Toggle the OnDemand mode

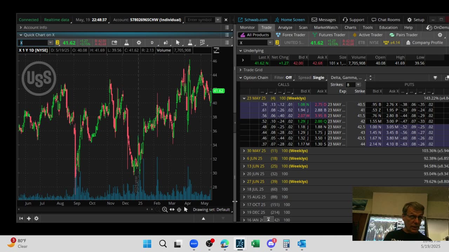pos(437,27)
